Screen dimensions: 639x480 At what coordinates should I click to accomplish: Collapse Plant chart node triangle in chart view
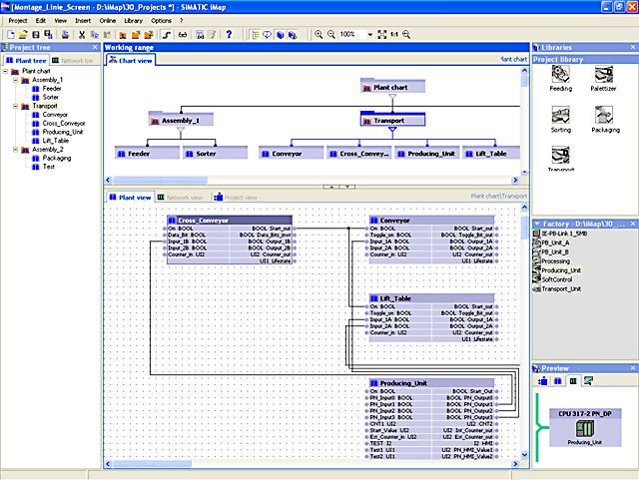[x=392, y=97]
